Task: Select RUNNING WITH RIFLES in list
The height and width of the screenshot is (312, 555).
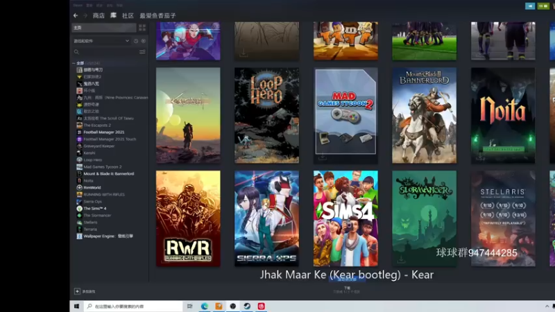Action: coord(104,195)
